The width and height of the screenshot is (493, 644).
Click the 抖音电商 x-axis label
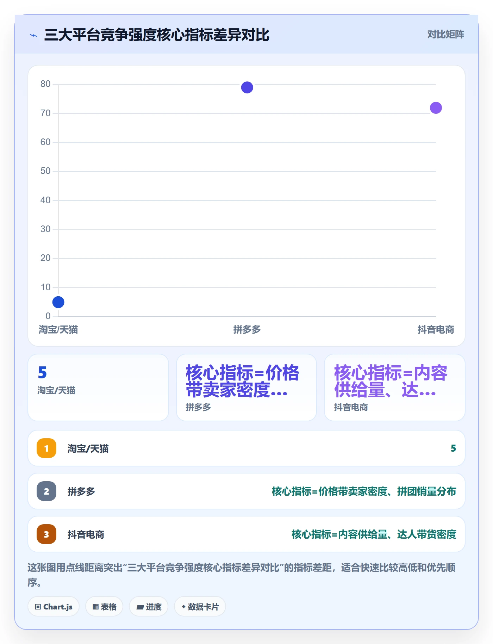(436, 329)
